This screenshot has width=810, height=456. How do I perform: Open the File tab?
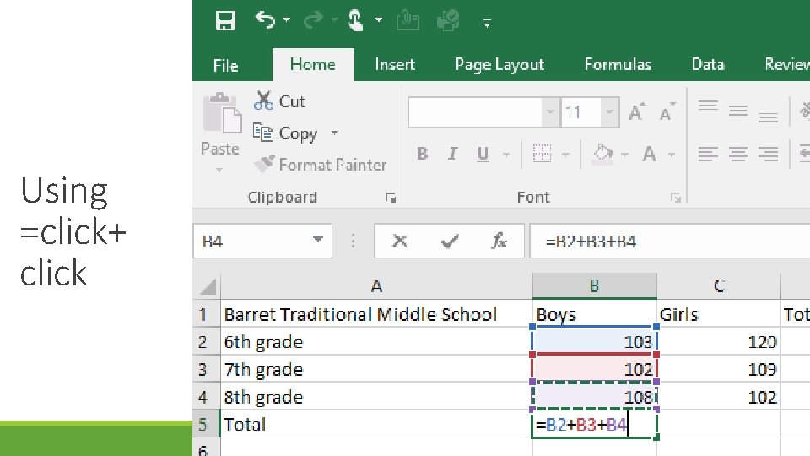click(x=225, y=66)
